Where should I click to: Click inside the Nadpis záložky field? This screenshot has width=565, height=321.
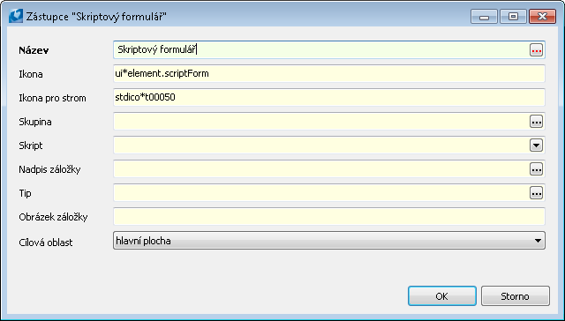coord(321,169)
